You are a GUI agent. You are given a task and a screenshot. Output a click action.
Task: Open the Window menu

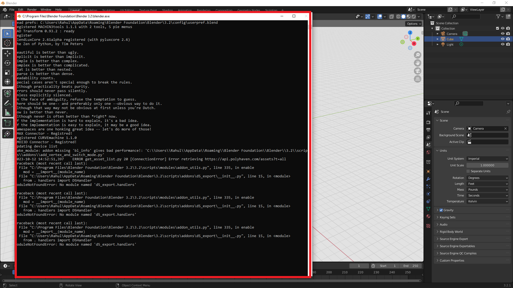pos(46,10)
